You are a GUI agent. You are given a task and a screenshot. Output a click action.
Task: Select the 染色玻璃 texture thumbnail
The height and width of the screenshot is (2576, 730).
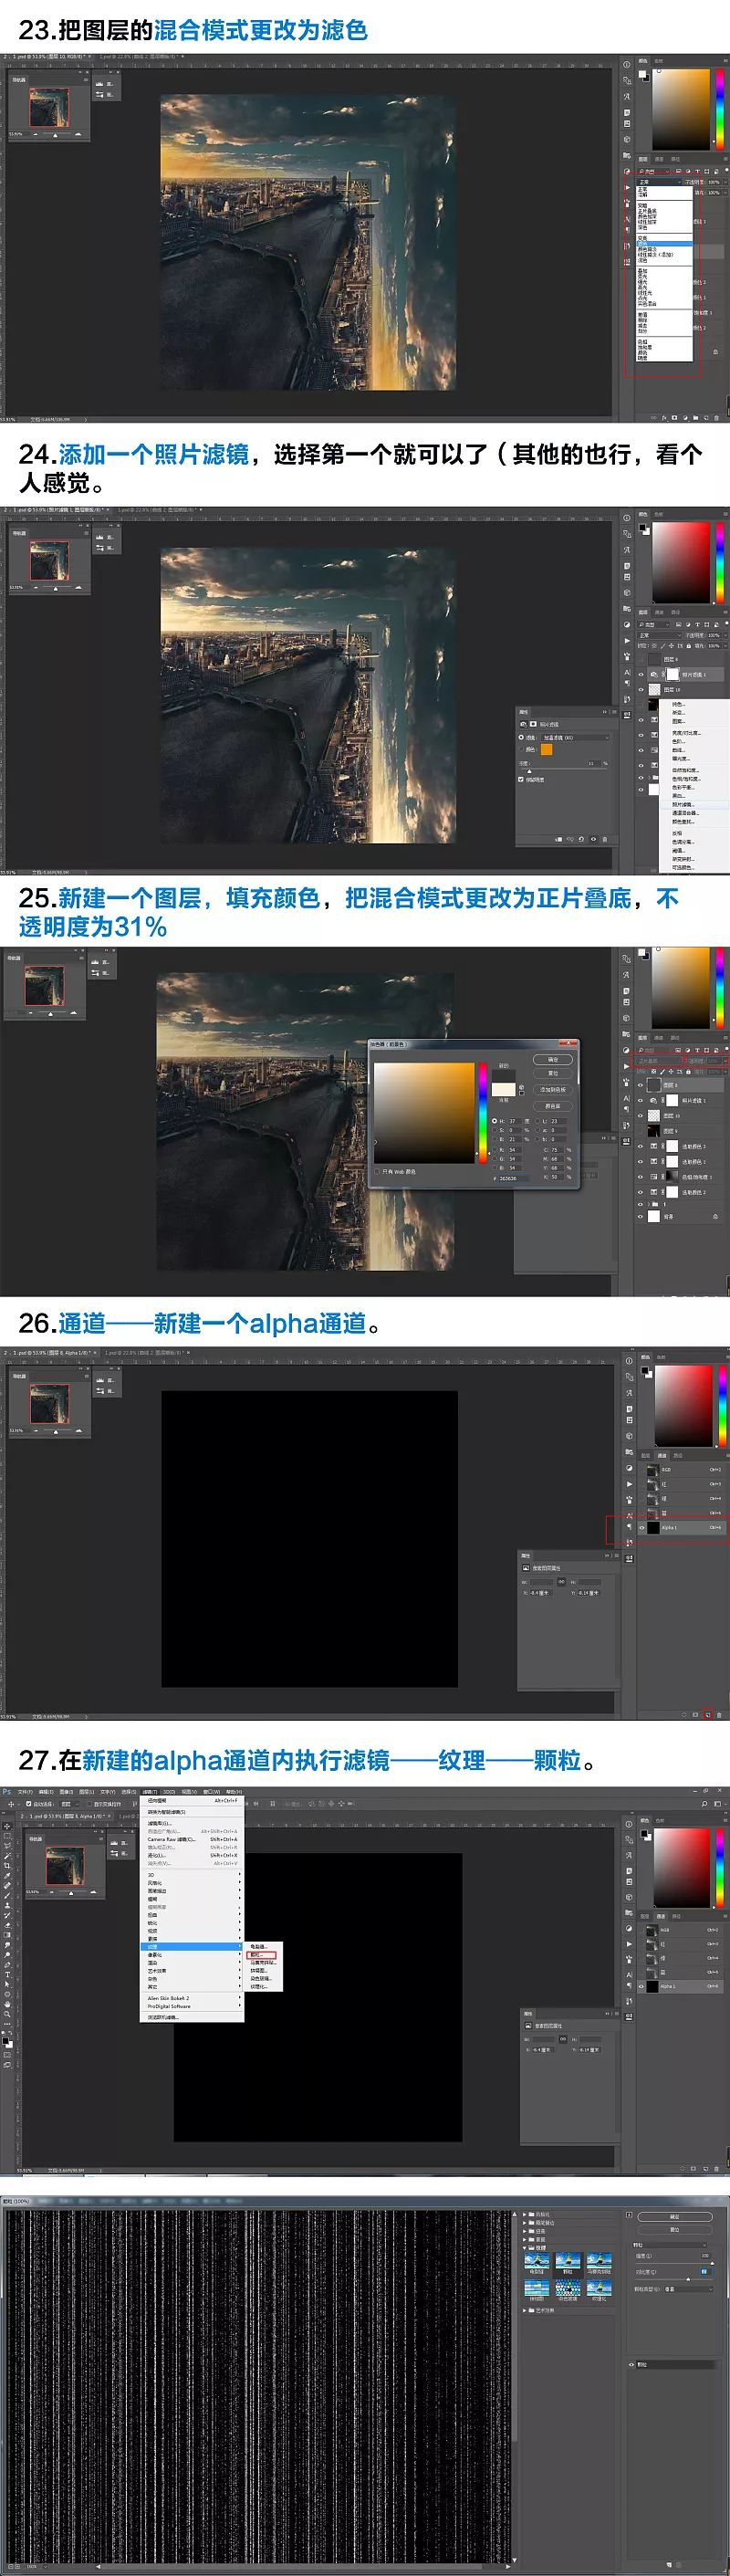568,2288
